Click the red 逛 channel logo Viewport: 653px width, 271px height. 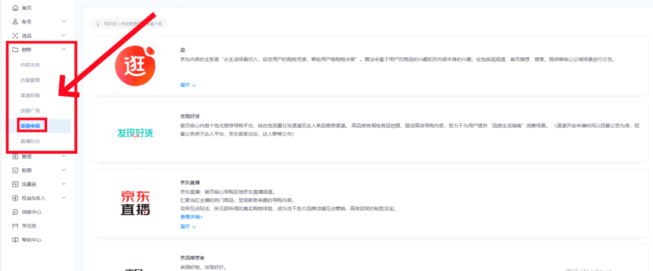click(x=135, y=64)
